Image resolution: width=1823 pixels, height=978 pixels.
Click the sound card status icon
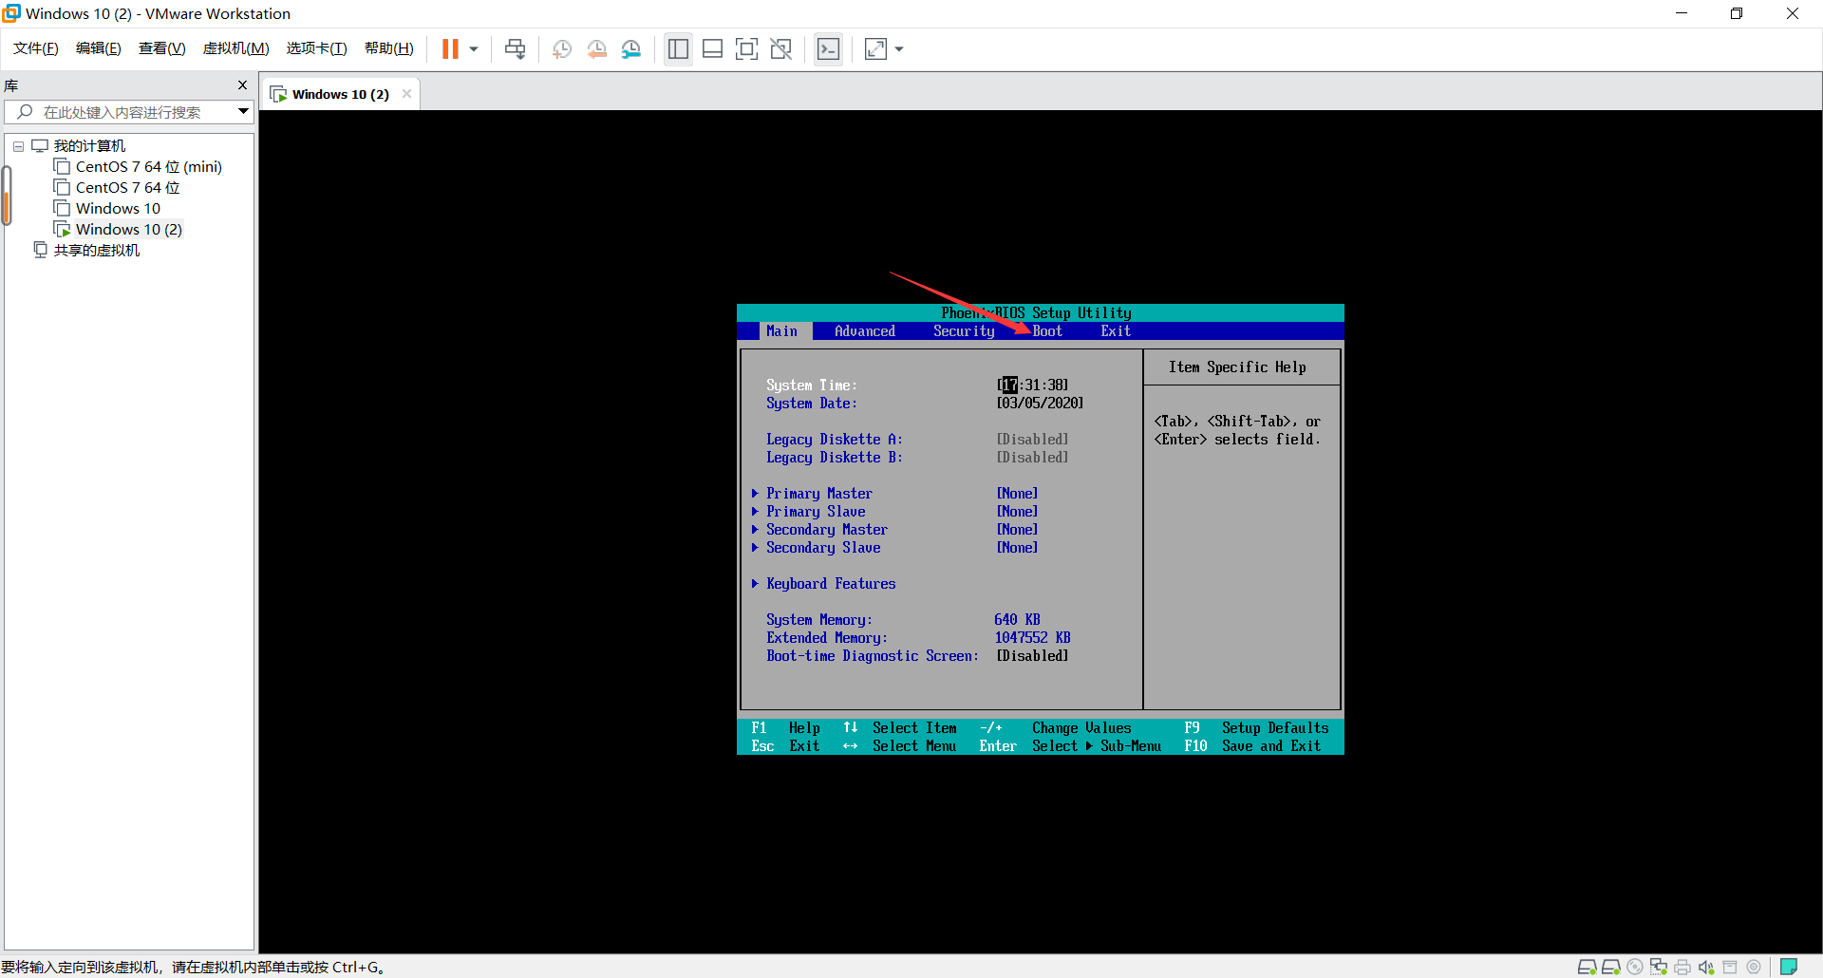[1706, 967]
